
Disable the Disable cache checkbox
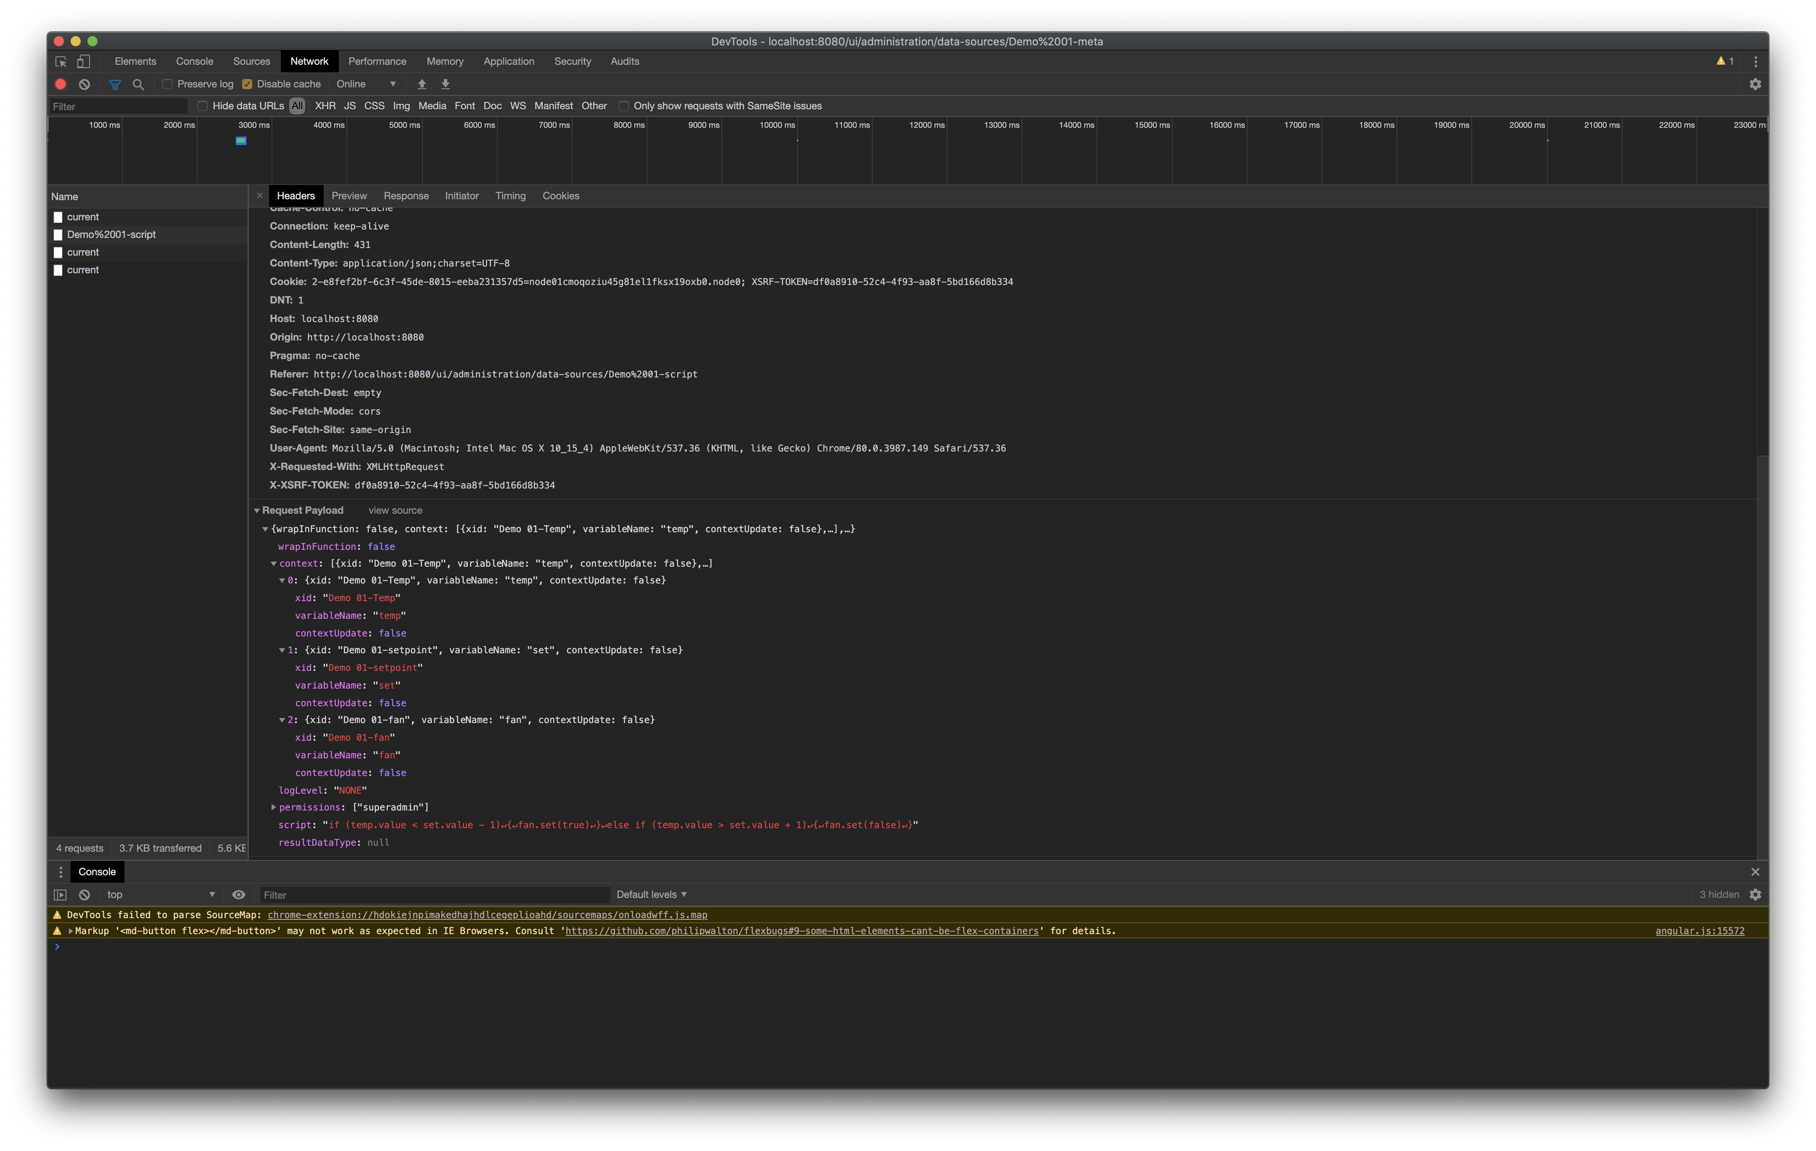click(x=248, y=84)
